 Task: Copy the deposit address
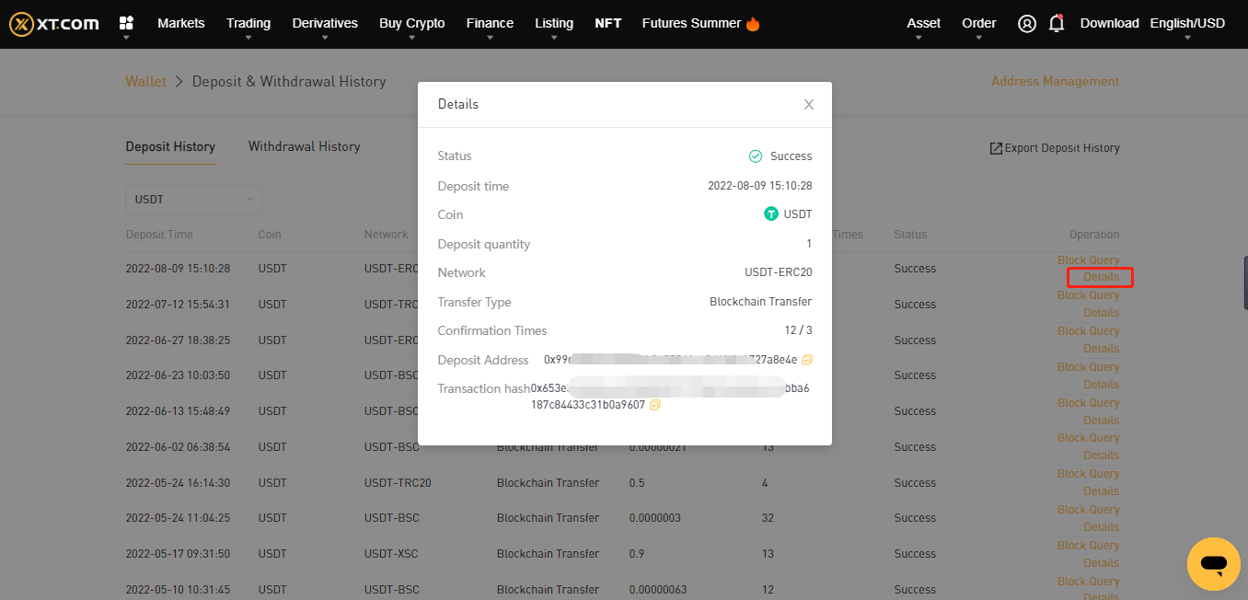807,360
